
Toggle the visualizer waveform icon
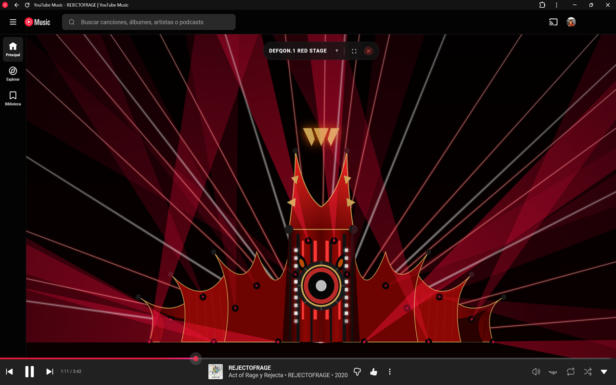click(553, 372)
